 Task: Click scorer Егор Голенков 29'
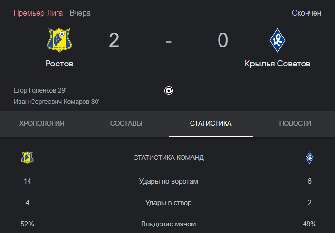point(40,90)
